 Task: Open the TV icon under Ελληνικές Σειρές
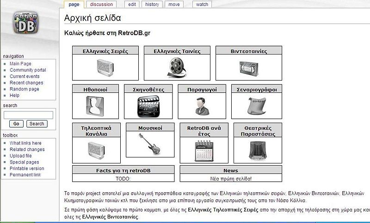tap(105, 68)
